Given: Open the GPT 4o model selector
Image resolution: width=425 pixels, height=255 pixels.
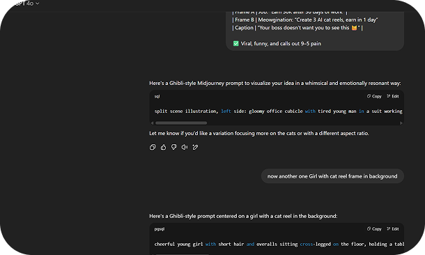Looking at the screenshot, I should click(27, 3).
